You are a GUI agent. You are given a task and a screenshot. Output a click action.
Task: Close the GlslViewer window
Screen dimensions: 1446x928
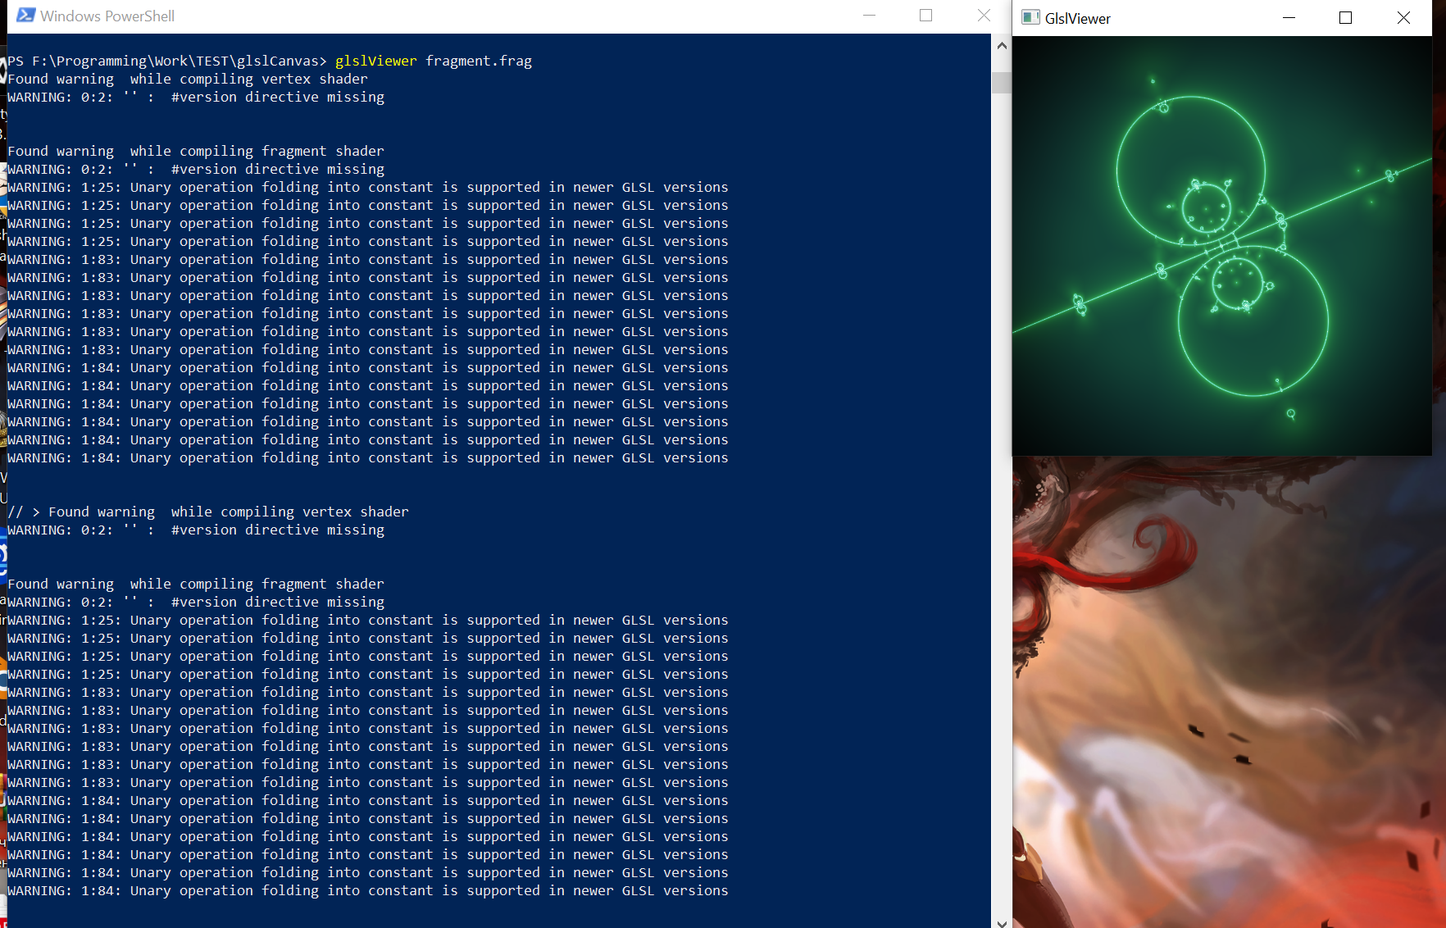tap(1403, 17)
